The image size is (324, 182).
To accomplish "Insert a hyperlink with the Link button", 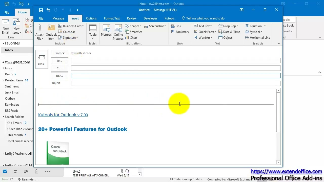I will coord(176,26).
